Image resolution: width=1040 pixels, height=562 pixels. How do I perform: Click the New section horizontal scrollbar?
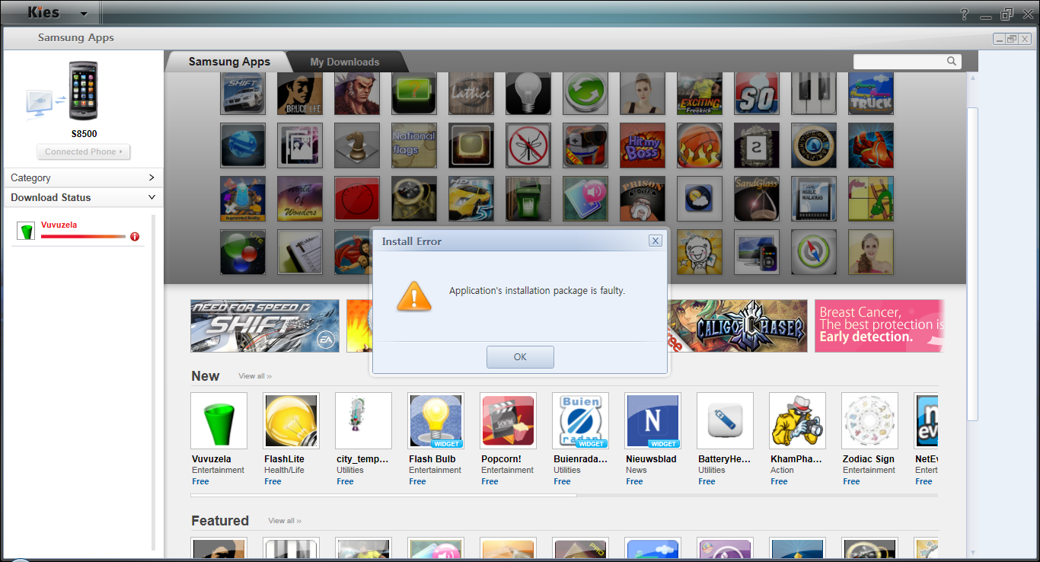point(384,495)
